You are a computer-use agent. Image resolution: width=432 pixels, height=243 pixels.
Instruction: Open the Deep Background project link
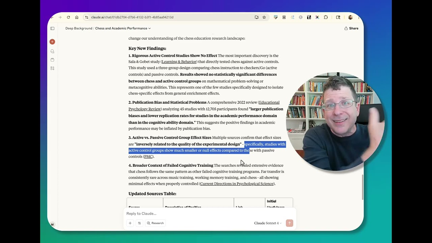[x=79, y=28]
